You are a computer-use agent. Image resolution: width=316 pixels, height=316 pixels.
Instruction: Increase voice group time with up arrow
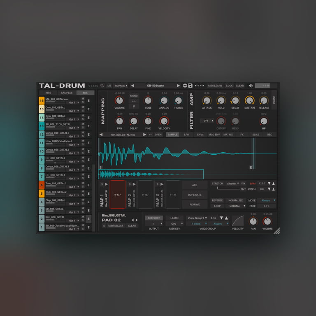[x=227, y=218]
